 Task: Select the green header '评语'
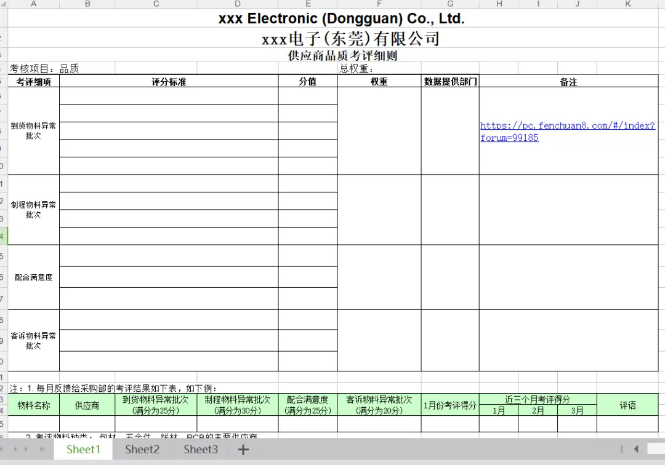[627, 405]
